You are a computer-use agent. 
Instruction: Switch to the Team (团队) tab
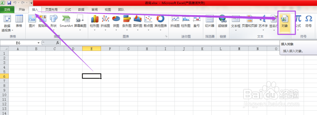point(121,9)
